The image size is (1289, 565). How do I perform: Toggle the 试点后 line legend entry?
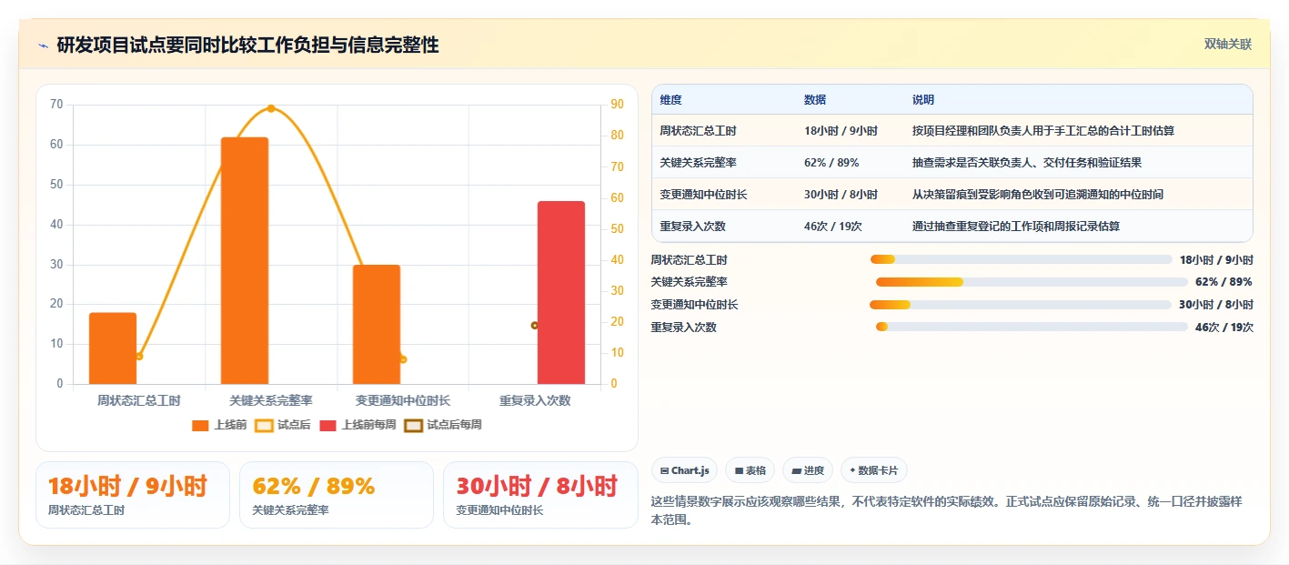point(283,425)
